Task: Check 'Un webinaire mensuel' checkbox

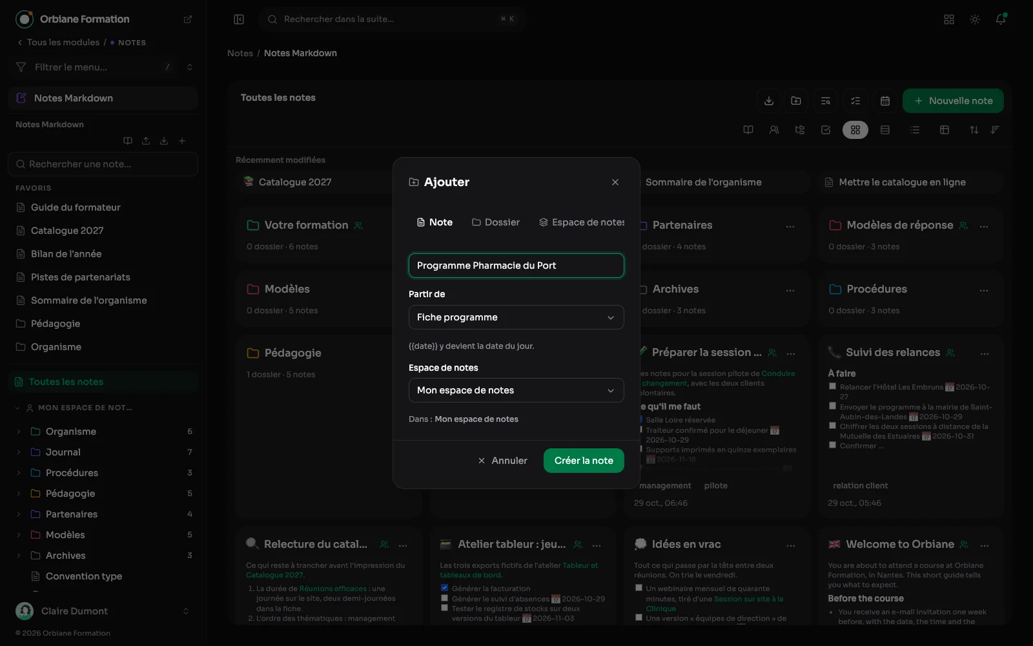Action: (639, 588)
